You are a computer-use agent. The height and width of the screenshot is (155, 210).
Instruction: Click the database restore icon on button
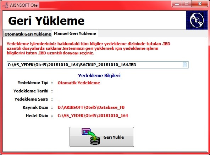pyautogui.click(x=91, y=137)
